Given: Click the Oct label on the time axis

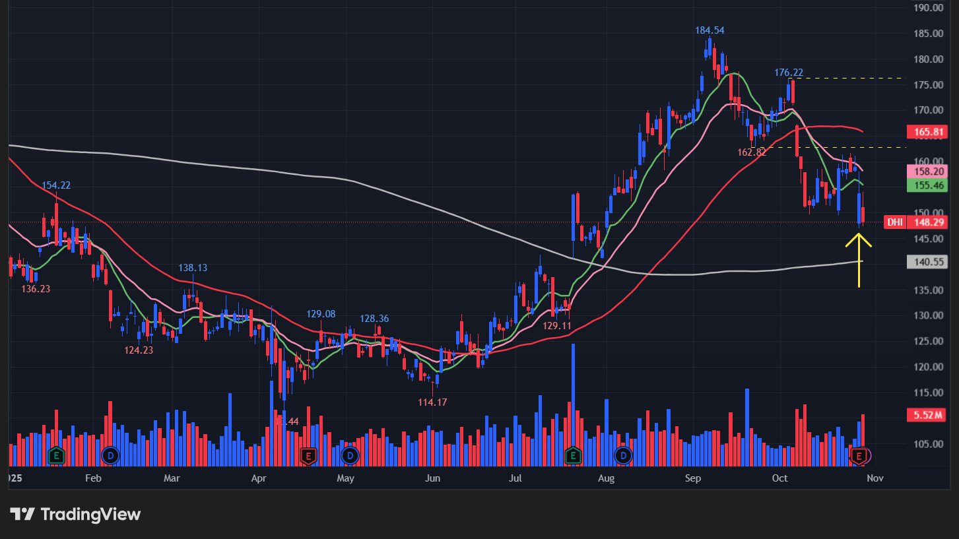Looking at the screenshot, I should (779, 478).
